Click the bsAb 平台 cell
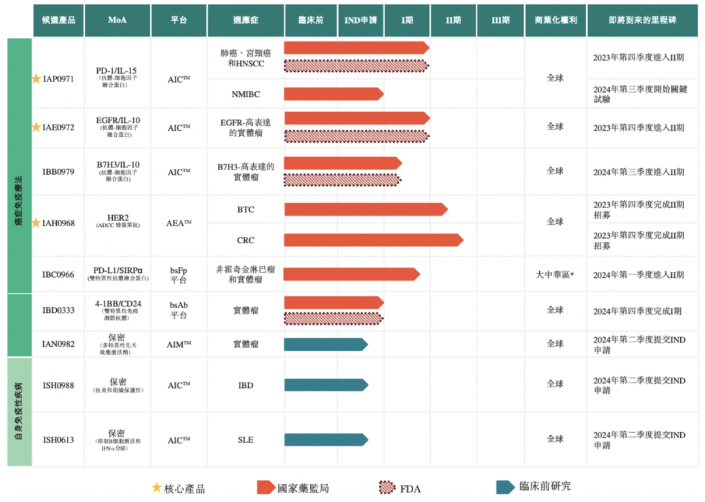Image resolution: width=705 pixels, height=502 pixels. pyautogui.click(x=179, y=310)
